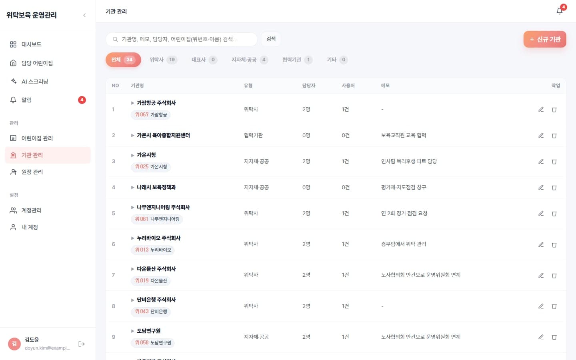The width and height of the screenshot is (576, 360).
Task: Expand the 가람항공 주식회사 row triangle
Action: pos(133,103)
